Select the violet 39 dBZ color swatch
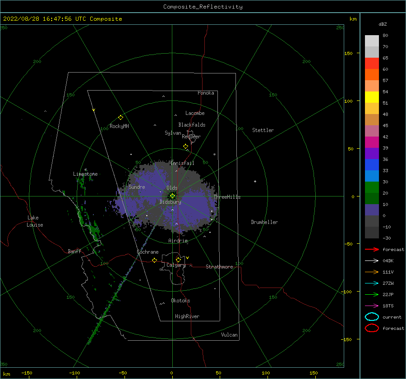Viewport: 406px width, 379px height. coord(372,153)
